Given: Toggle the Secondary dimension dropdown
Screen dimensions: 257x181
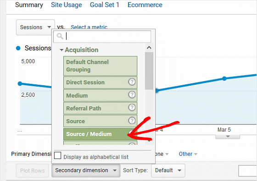Looking at the screenshot, I should [x=86, y=170].
